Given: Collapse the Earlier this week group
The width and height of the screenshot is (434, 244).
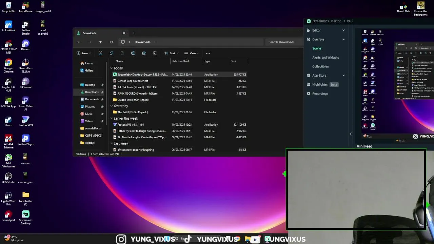Looking at the screenshot, I should [x=111, y=118].
